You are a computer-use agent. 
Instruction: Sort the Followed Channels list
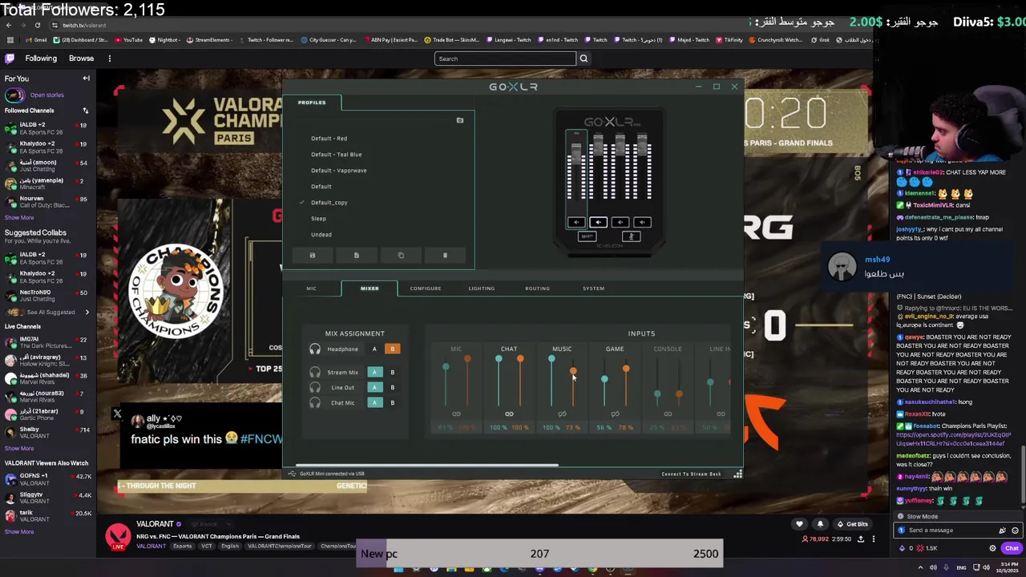[85, 111]
